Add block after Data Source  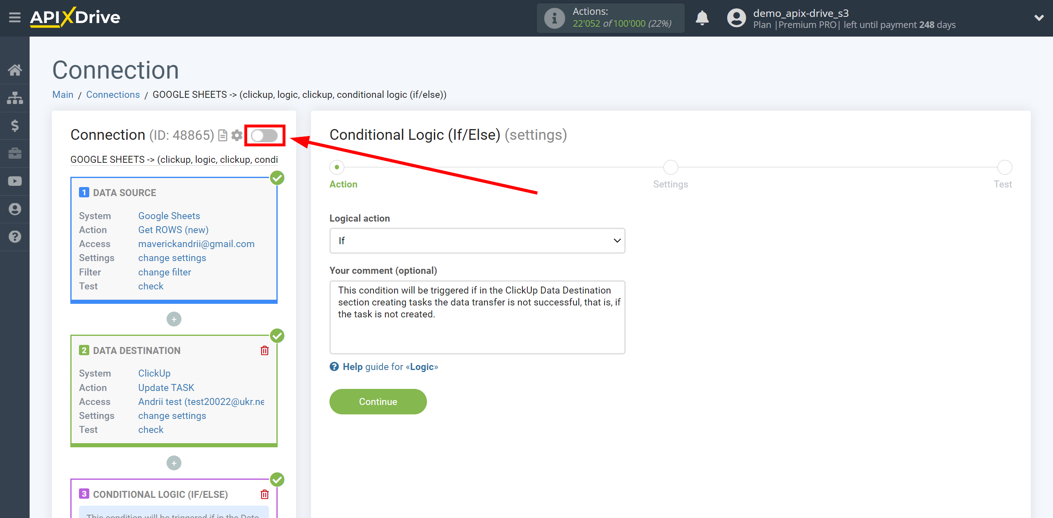coord(174,319)
